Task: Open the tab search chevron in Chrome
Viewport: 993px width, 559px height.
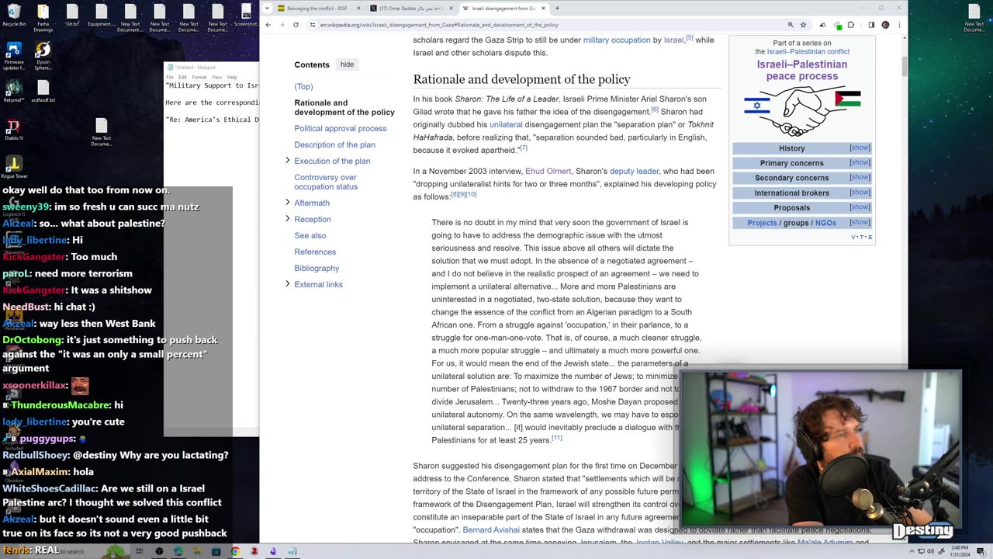Action: [x=268, y=8]
